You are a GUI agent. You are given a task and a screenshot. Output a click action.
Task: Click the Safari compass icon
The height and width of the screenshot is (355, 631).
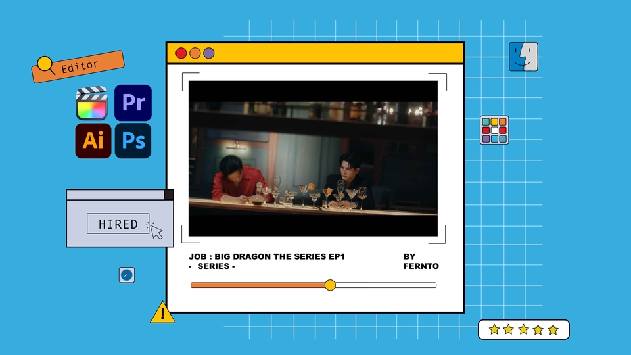point(127,275)
